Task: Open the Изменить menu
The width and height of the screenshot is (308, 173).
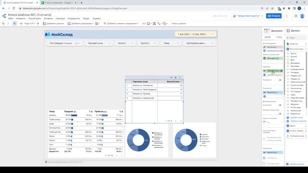Action: pos(21,19)
